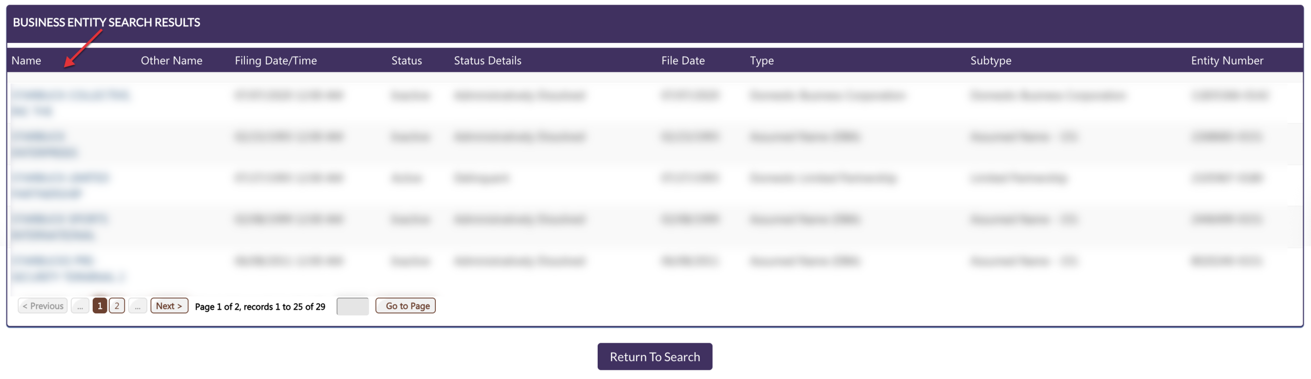The height and width of the screenshot is (379, 1311).
Task: Click the Next page button
Action: click(169, 306)
